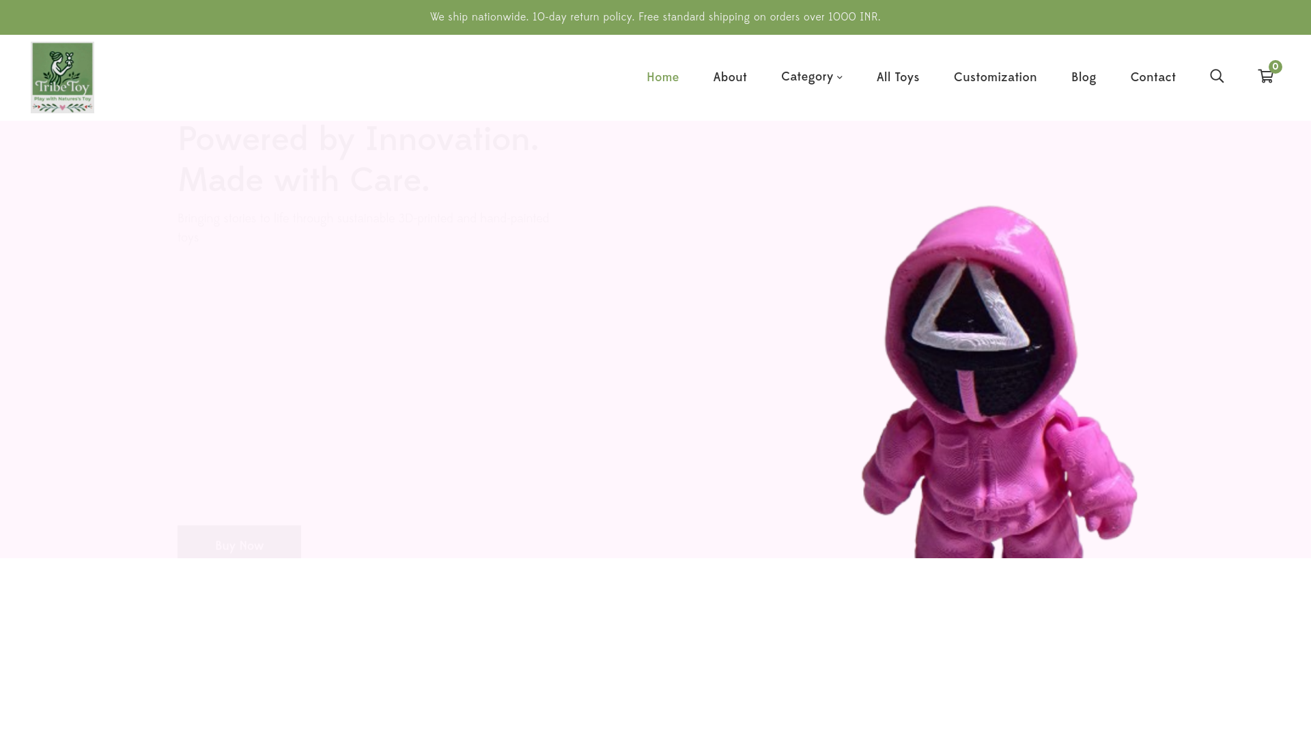Open the Contact page
The height and width of the screenshot is (737, 1311).
click(1153, 77)
